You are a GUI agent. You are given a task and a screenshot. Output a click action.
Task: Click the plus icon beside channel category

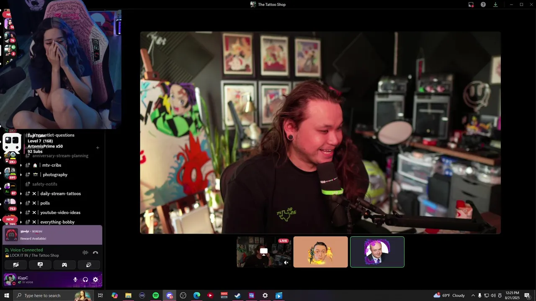click(x=98, y=148)
